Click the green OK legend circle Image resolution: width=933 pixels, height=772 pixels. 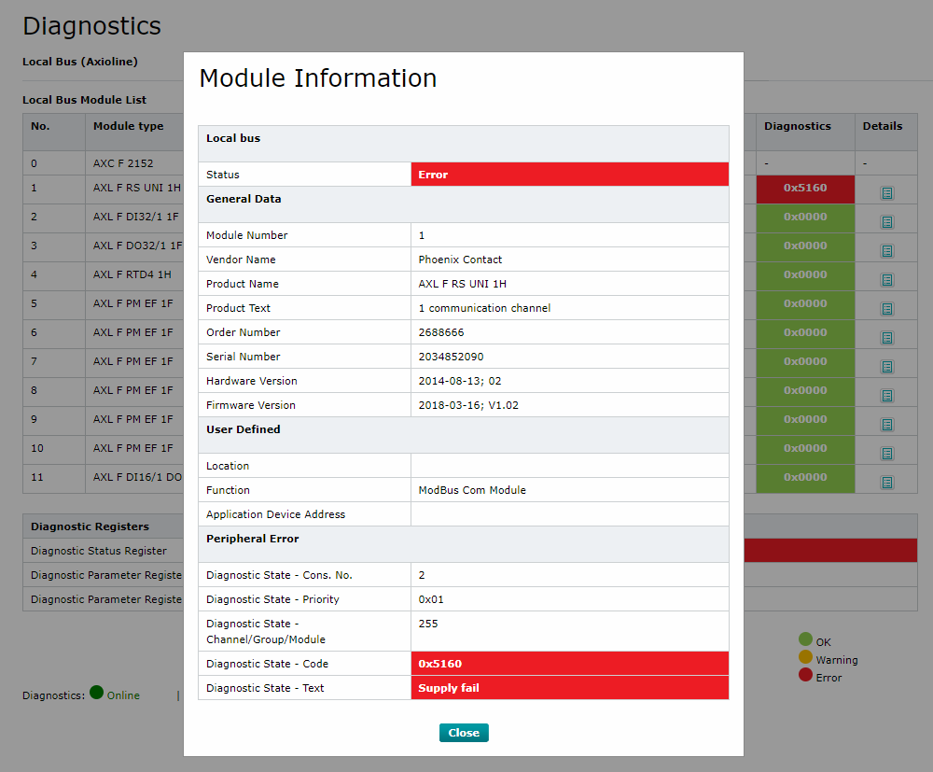point(805,639)
